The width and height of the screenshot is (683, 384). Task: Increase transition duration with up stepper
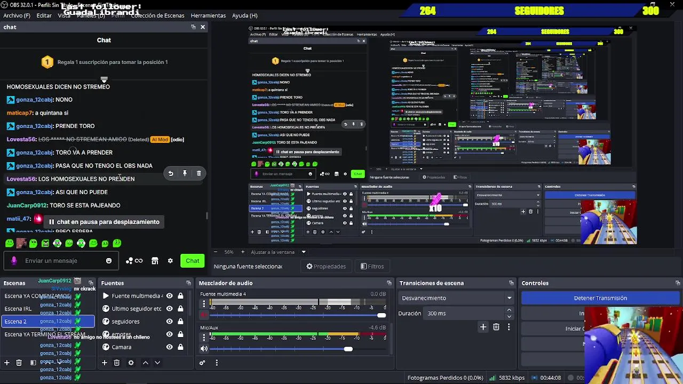click(x=509, y=310)
